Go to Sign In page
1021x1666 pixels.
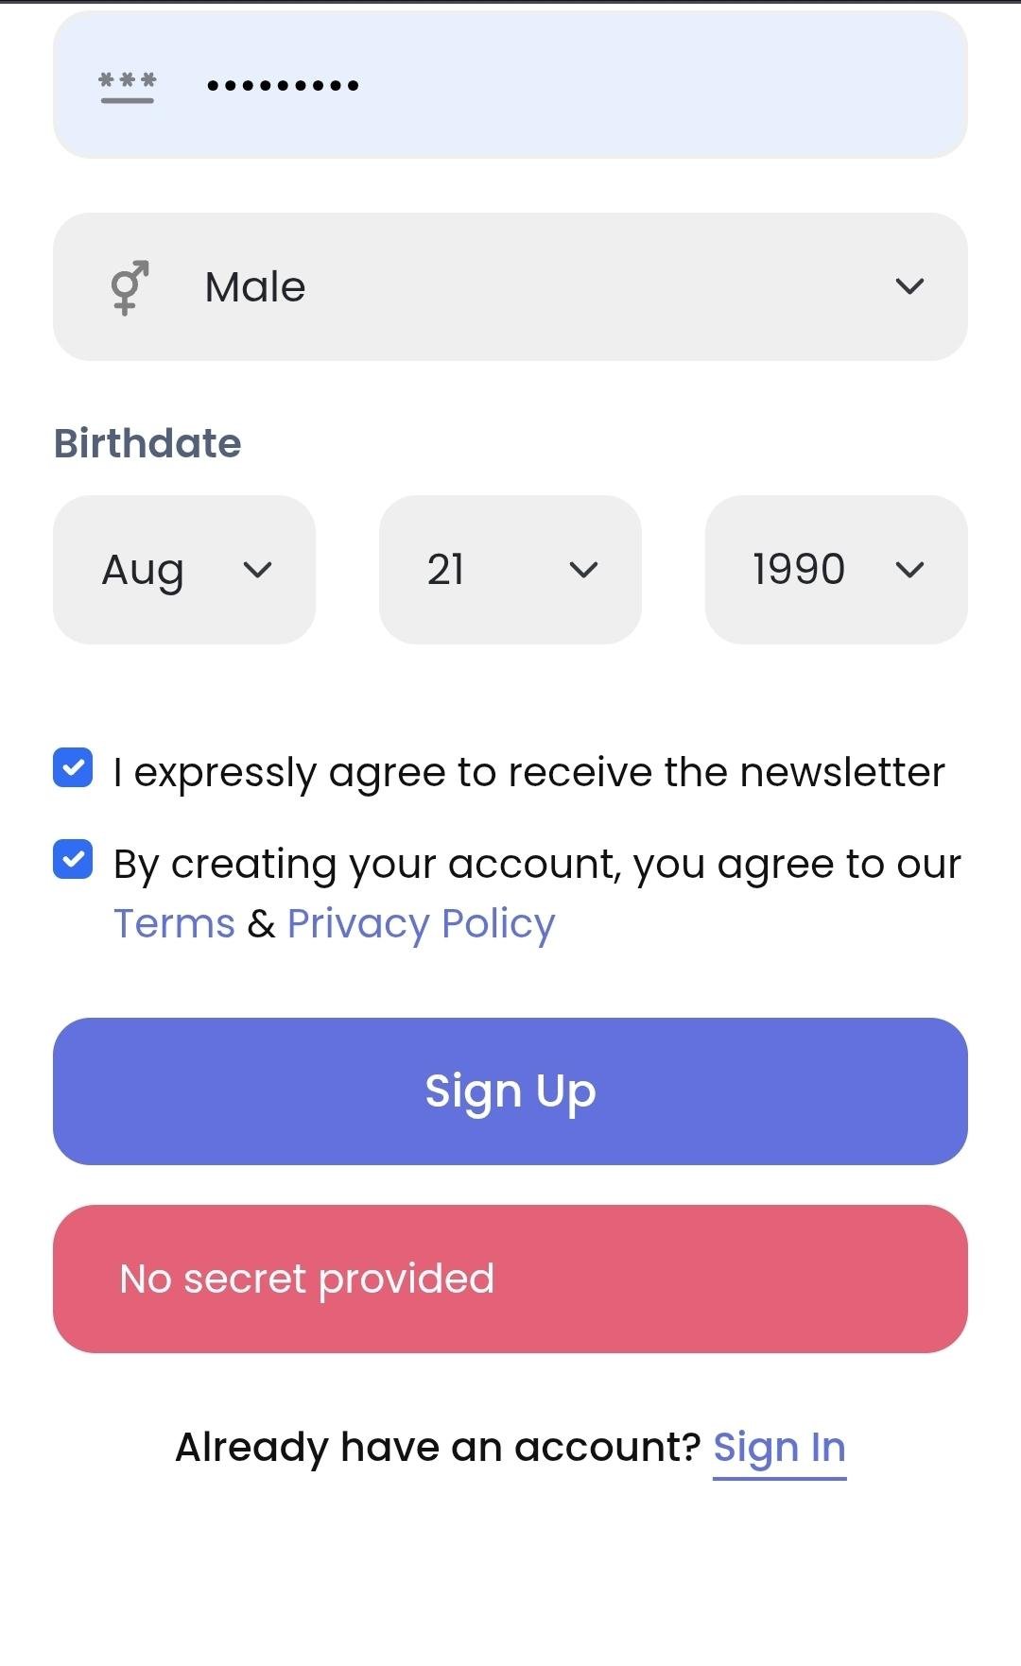(779, 1447)
